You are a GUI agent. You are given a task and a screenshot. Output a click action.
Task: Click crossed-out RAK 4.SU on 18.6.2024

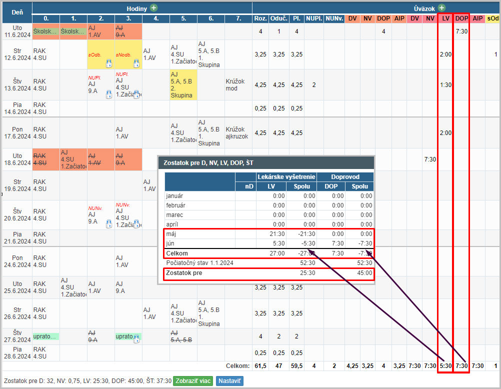click(x=45, y=159)
